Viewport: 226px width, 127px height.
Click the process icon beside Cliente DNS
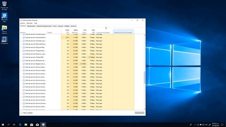24,57
